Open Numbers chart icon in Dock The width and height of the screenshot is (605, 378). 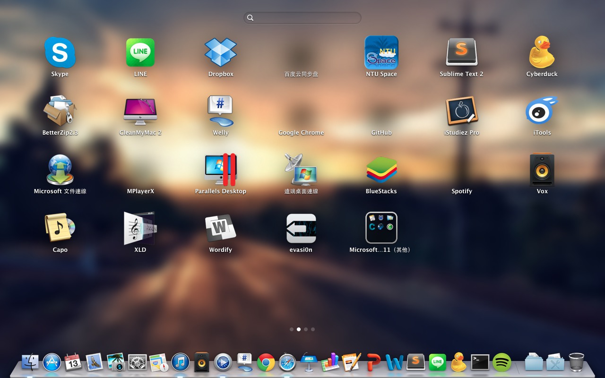tap(330, 362)
